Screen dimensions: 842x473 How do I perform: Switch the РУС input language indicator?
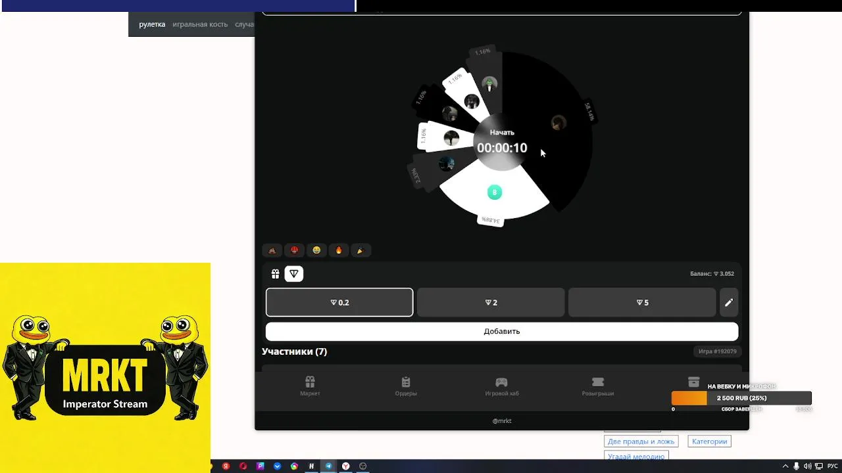coord(832,466)
